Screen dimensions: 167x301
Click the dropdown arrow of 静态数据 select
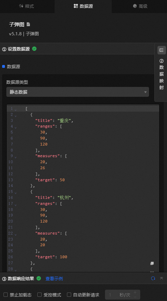click(x=146, y=92)
